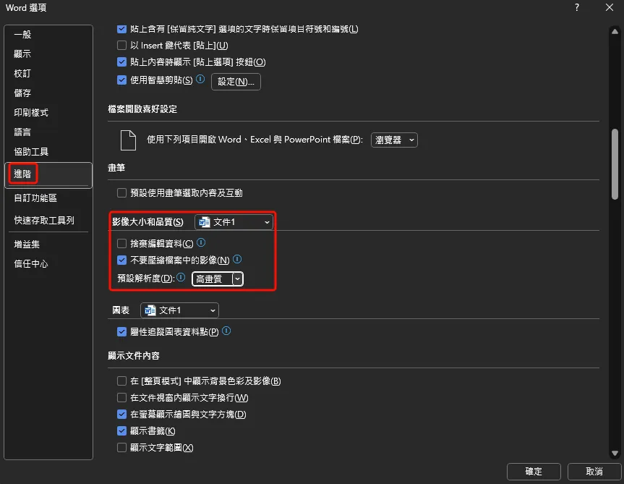Viewport: 624px width, 484px height.
Task: Open 儲存 options category
Action: click(x=48, y=93)
